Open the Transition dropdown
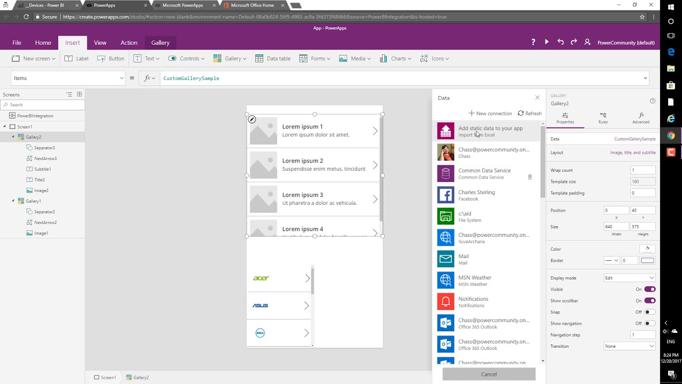 (629, 346)
